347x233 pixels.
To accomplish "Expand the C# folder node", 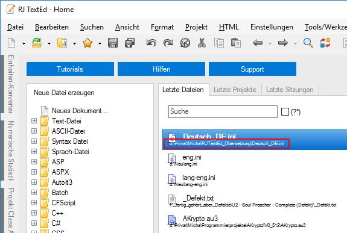I will (x=34, y=223).
